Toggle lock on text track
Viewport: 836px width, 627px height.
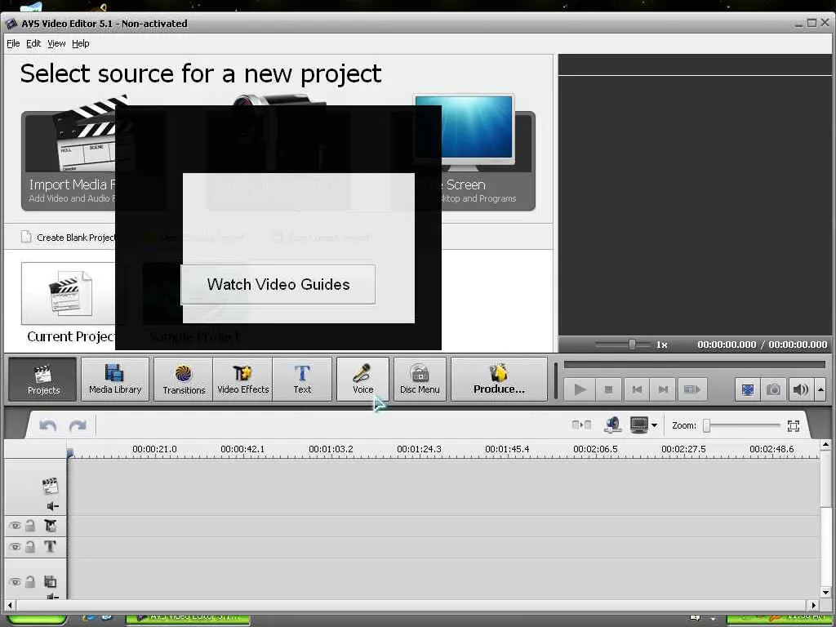coord(30,546)
